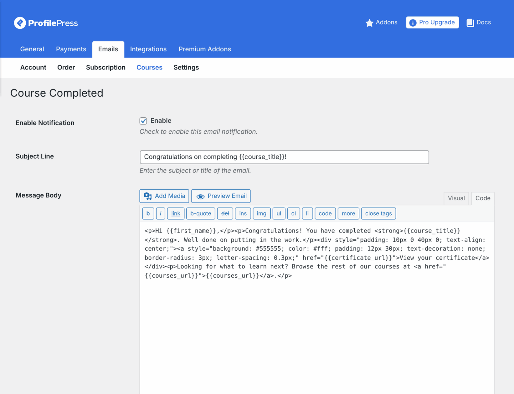Click inside the message body code editor
514x394 pixels.
pos(317,308)
